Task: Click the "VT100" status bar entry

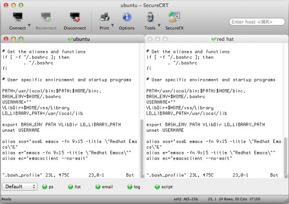Action: pos(255,199)
